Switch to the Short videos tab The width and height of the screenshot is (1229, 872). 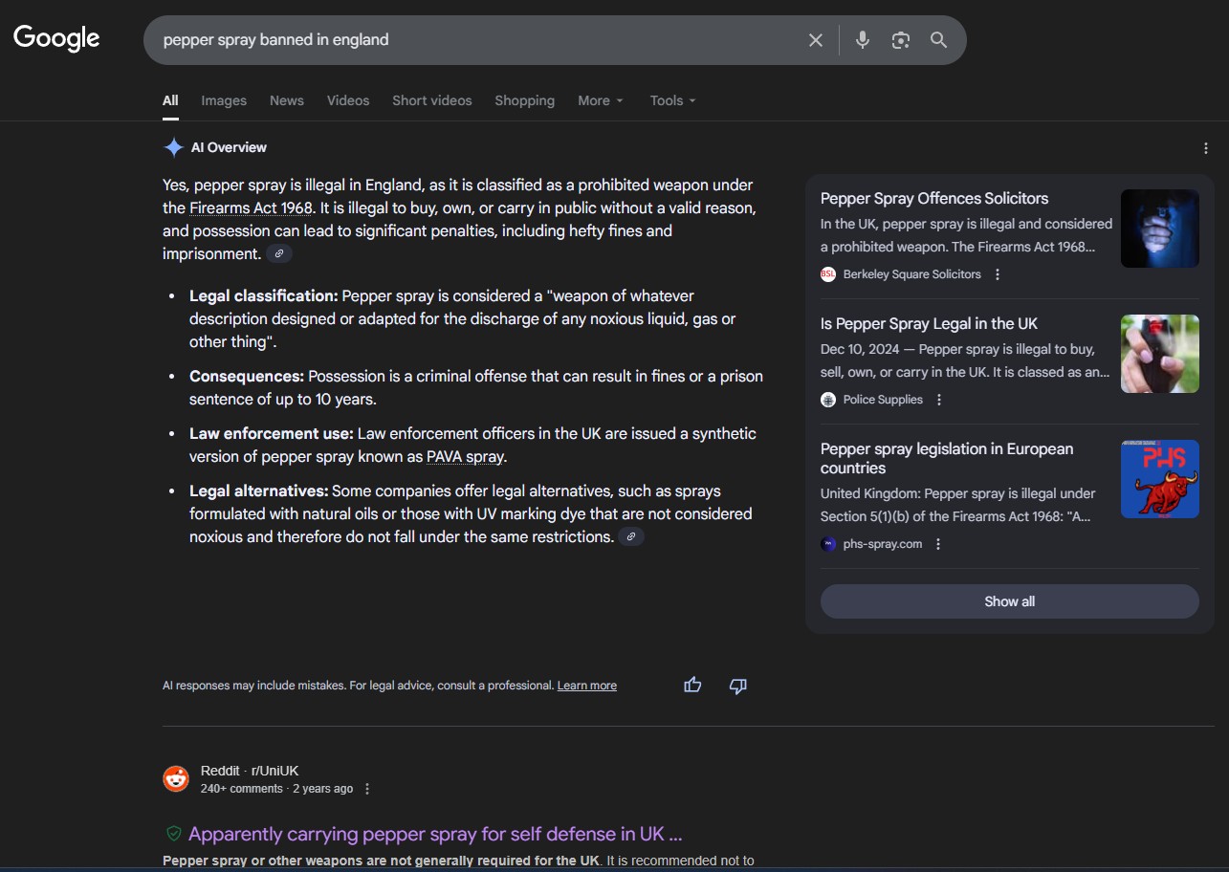tap(432, 100)
